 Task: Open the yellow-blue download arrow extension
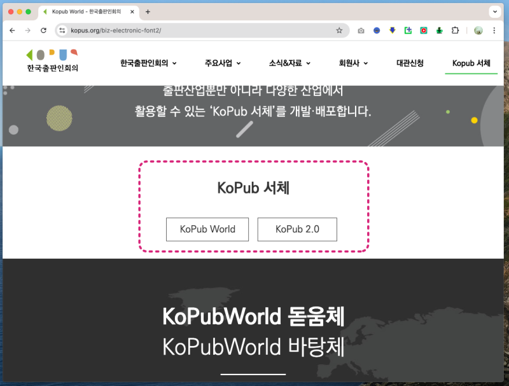pos(393,31)
